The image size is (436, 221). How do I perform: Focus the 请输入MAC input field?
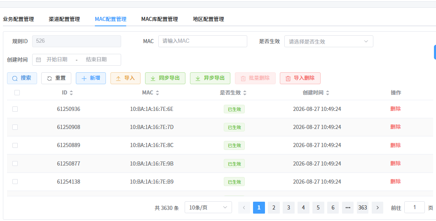(x=203, y=41)
